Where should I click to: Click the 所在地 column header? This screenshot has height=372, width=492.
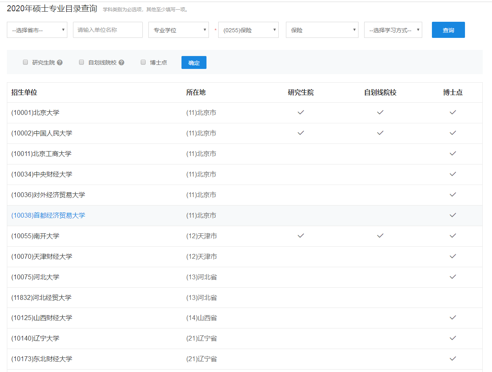196,93
